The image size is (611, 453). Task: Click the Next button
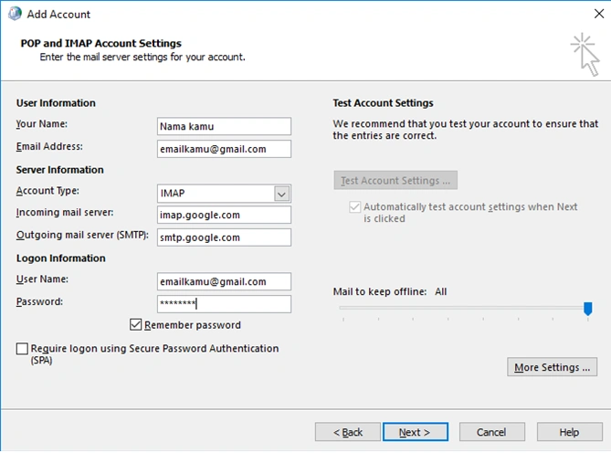(x=416, y=432)
